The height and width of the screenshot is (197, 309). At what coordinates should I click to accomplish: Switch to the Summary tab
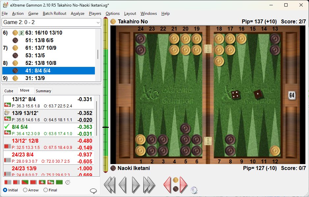43,91
